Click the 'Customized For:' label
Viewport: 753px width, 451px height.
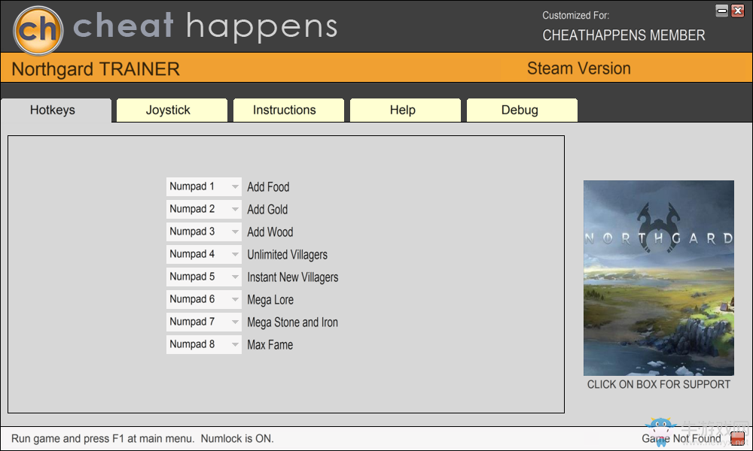click(576, 15)
